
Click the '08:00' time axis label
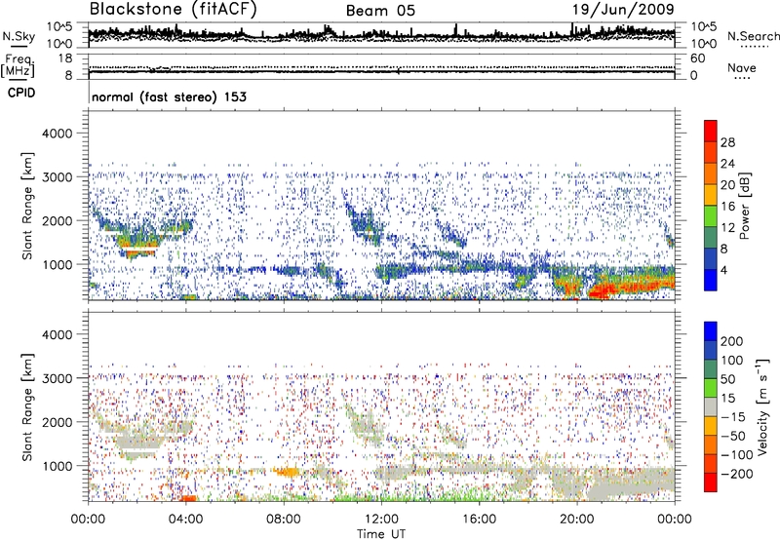284,520
